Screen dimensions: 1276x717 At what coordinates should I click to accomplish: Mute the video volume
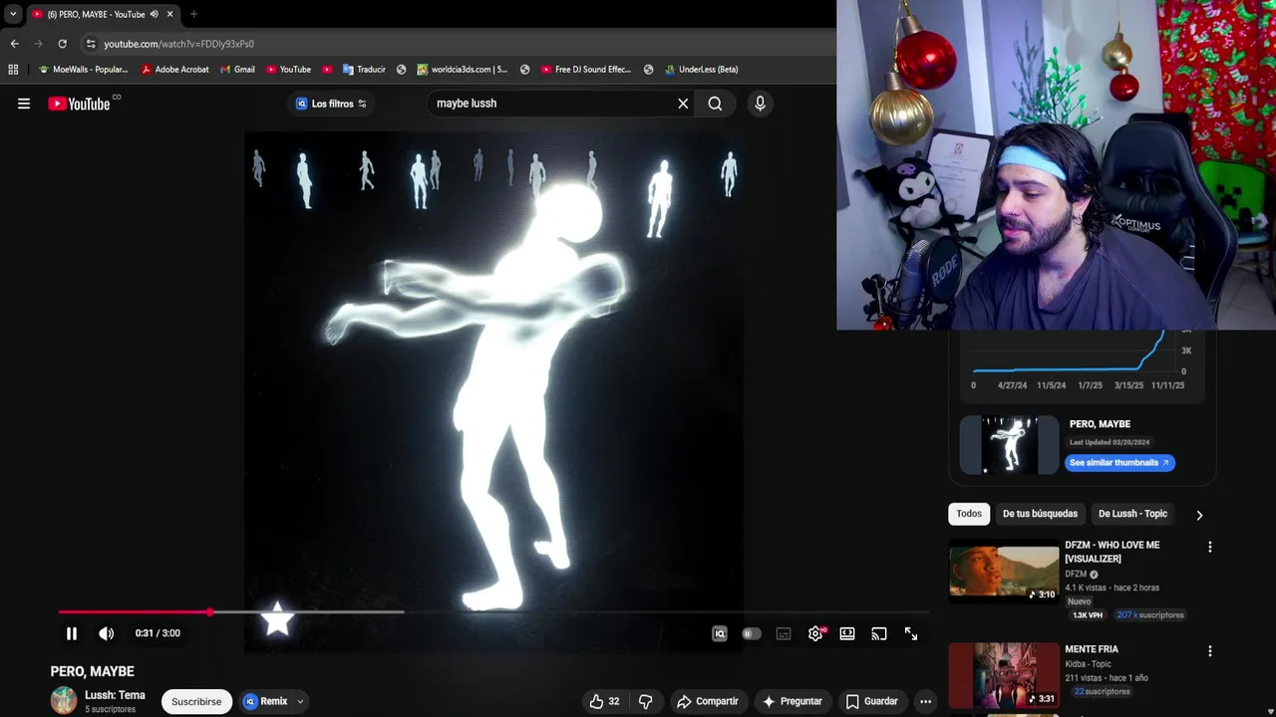[x=107, y=633]
